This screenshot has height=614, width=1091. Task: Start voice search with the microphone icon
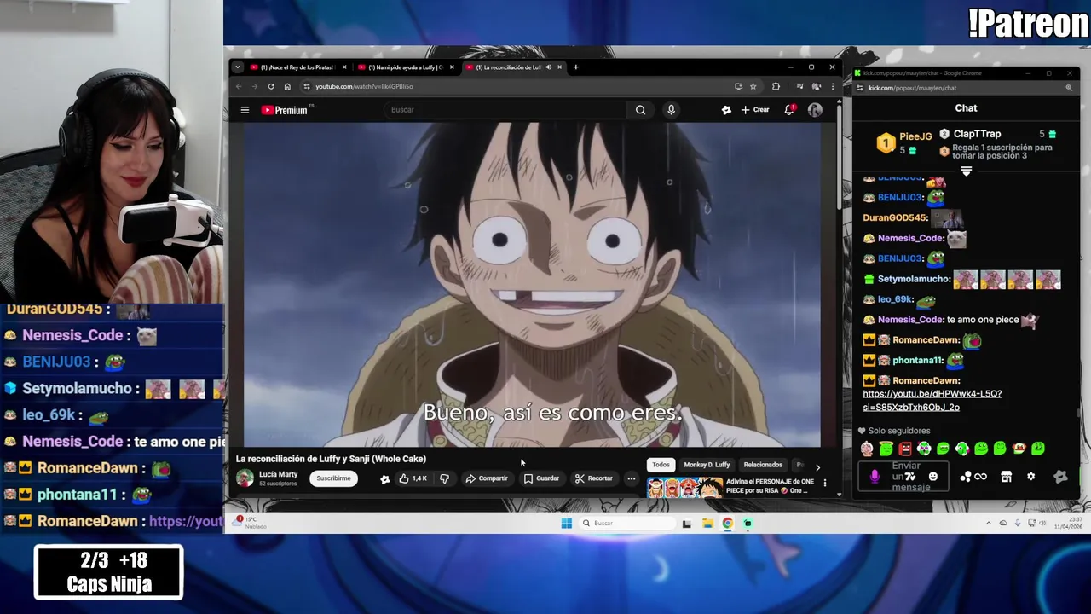pyautogui.click(x=671, y=110)
